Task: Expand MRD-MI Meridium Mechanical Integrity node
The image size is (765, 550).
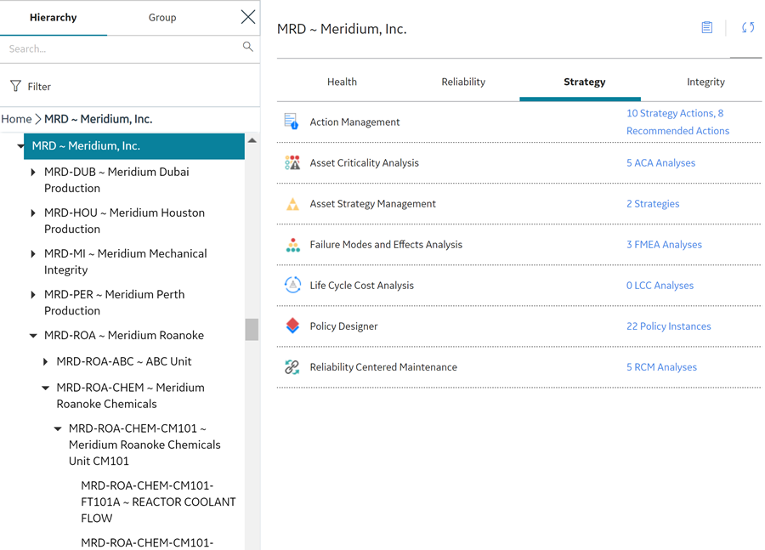Action: point(33,254)
